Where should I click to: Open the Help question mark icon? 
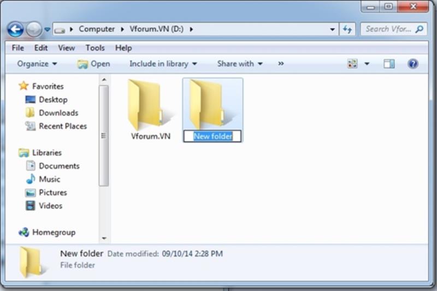pyautogui.click(x=413, y=64)
